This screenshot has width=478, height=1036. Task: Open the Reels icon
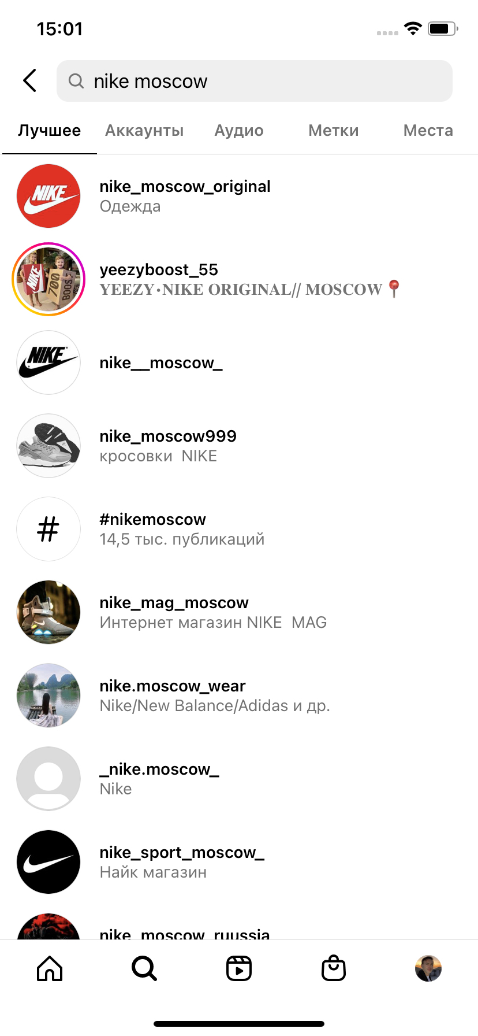pyautogui.click(x=239, y=968)
